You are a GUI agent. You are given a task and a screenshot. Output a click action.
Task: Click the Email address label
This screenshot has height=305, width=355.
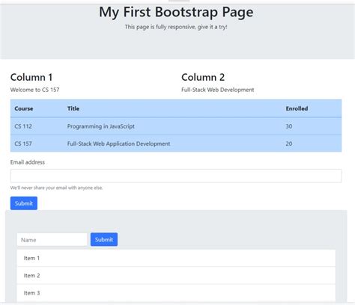point(28,162)
